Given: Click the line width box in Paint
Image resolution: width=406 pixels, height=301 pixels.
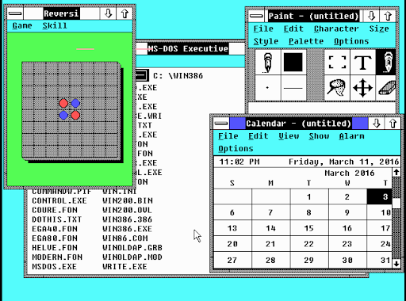Looking at the screenshot, I should pos(293,88).
